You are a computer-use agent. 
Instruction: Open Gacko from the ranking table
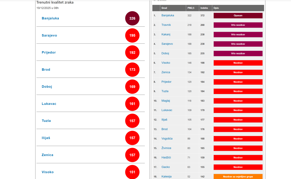click(165, 167)
